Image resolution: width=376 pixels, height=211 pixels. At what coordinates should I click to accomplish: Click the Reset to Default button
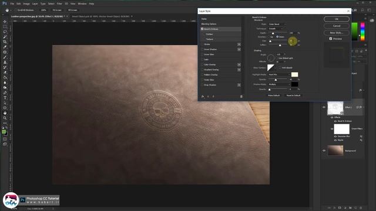tap(293, 96)
